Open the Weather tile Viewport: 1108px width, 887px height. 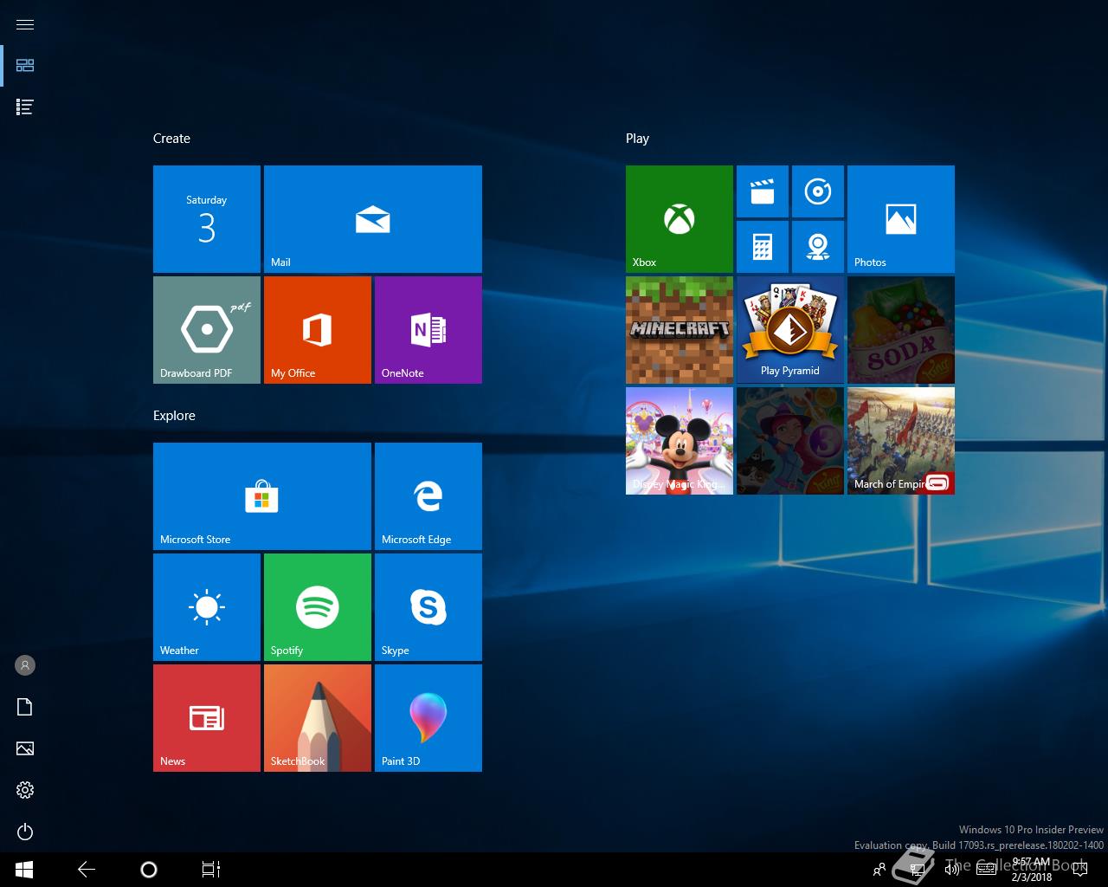coord(207,607)
